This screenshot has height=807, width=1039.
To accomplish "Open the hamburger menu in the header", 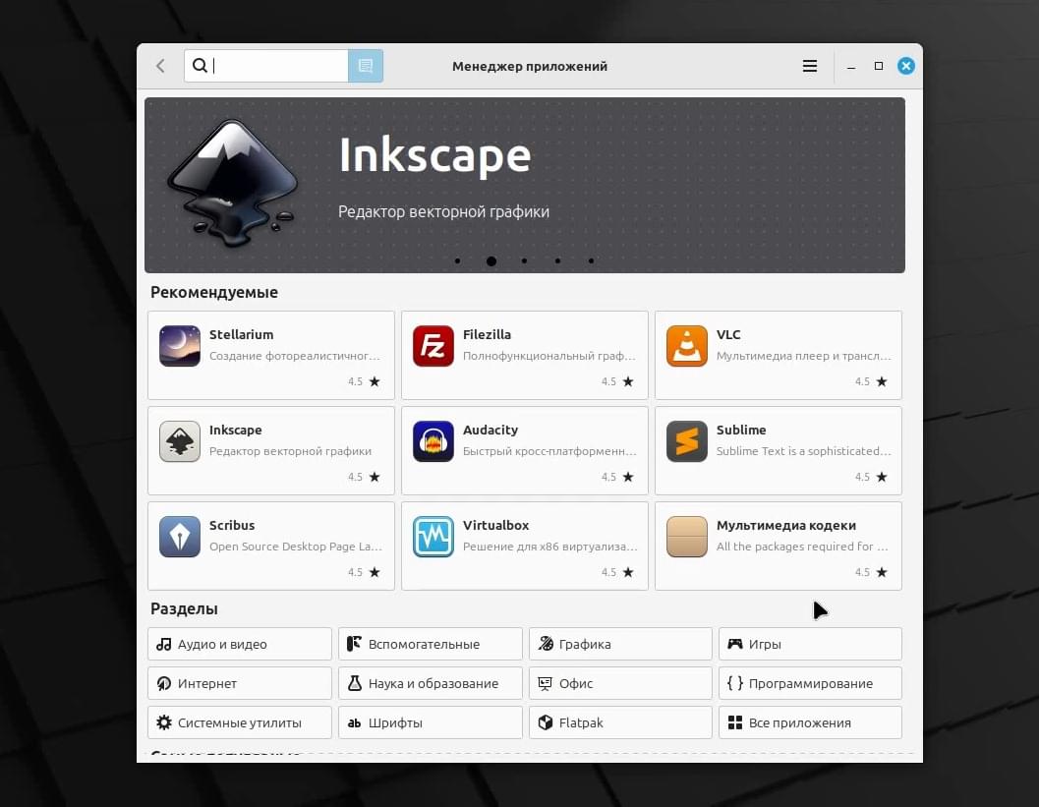I will tap(810, 66).
